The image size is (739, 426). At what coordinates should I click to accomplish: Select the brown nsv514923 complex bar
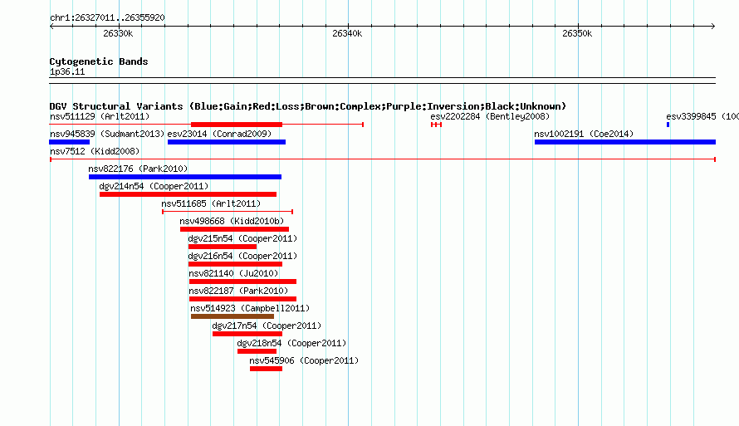232,316
